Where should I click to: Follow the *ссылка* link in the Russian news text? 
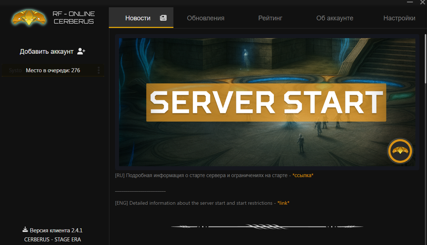pyautogui.click(x=303, y=175)
